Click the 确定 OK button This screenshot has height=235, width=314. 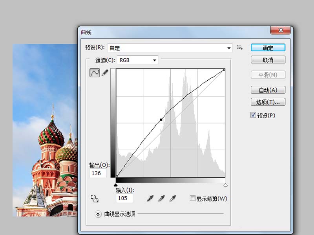click(x=268, y=48)
